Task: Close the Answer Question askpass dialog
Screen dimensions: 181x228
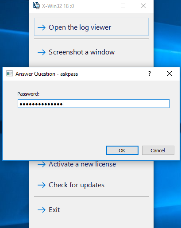Action: [169, 73]
